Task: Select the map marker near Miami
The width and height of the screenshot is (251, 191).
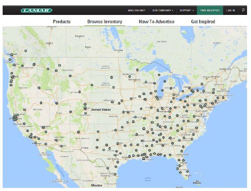Action: tap(187, 171)
